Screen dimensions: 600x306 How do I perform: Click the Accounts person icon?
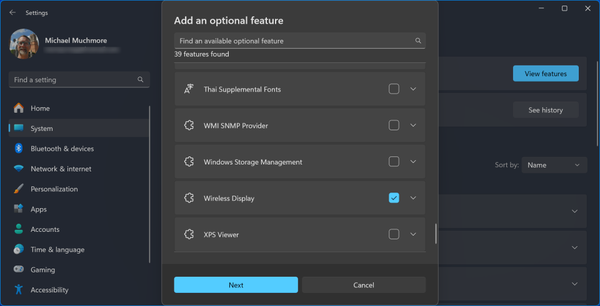[18, 229]
